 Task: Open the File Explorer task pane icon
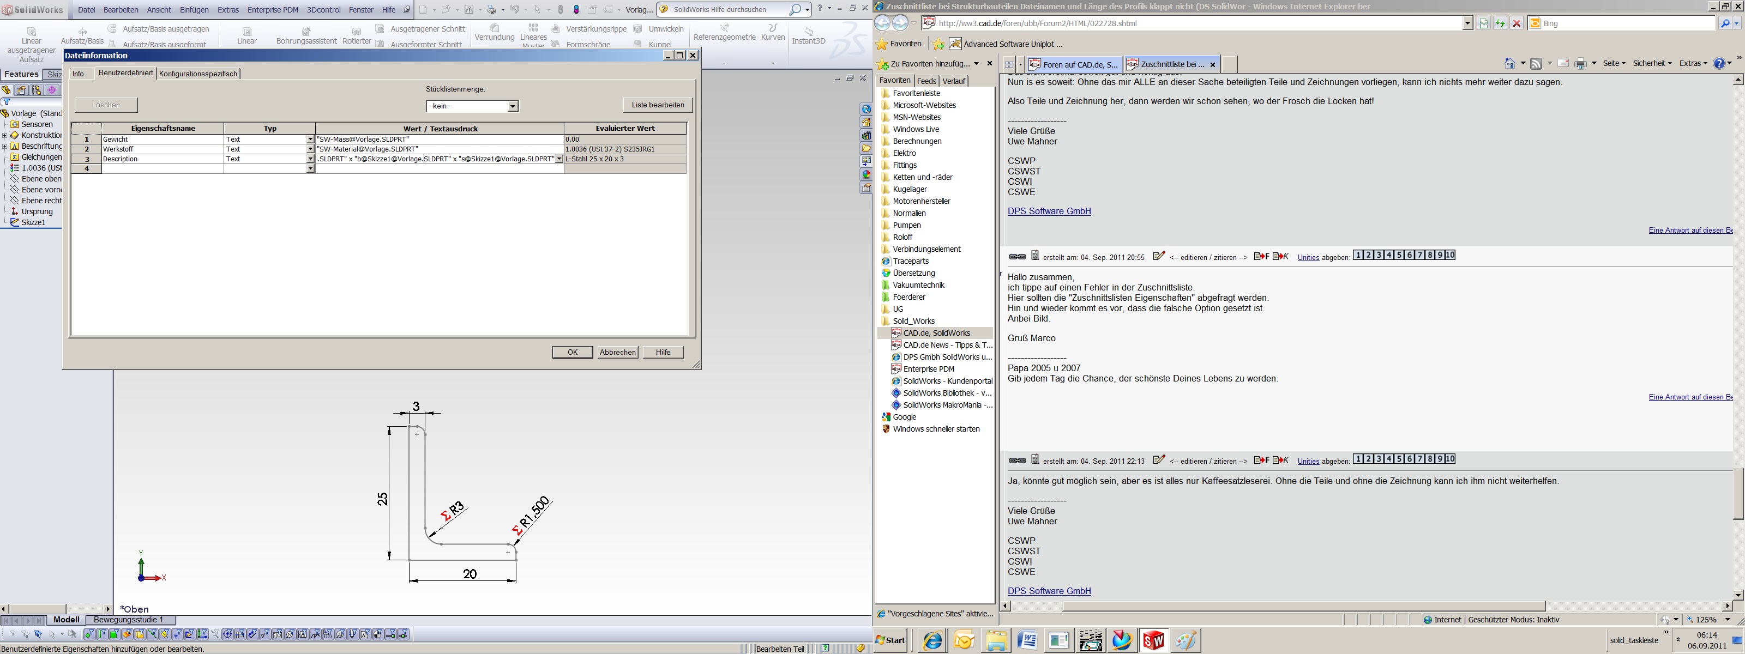pos(867,148)
